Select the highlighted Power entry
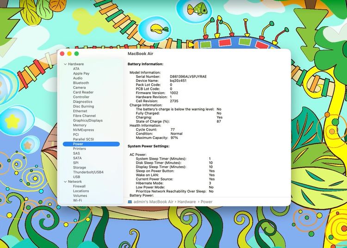This screenshot has width=347, height=248. 91,144
